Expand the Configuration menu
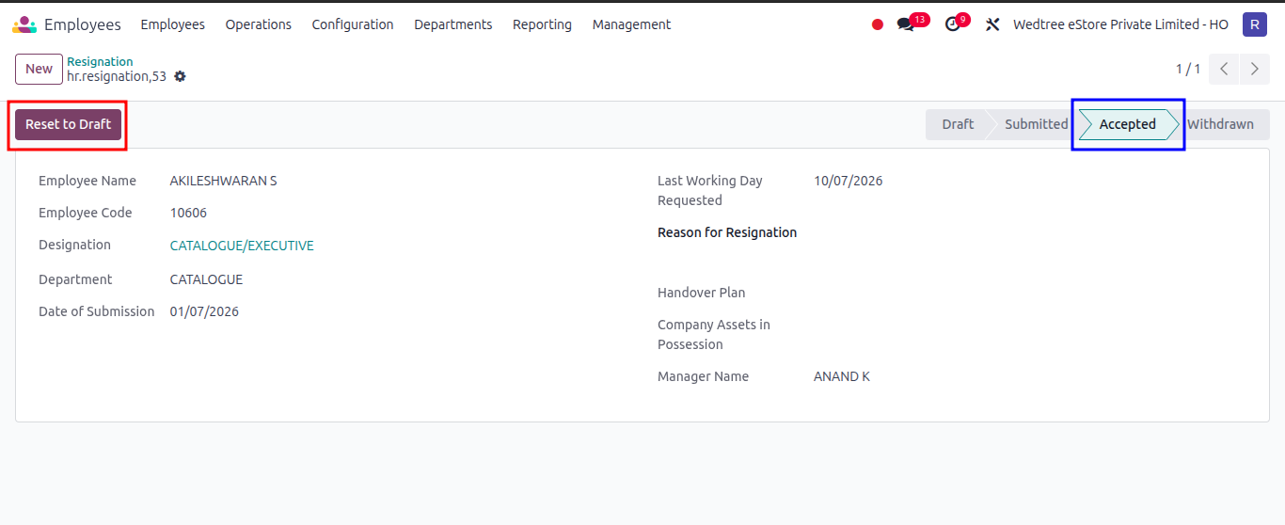This screenshot has height=525, width=1285. (x=353, y=24)
